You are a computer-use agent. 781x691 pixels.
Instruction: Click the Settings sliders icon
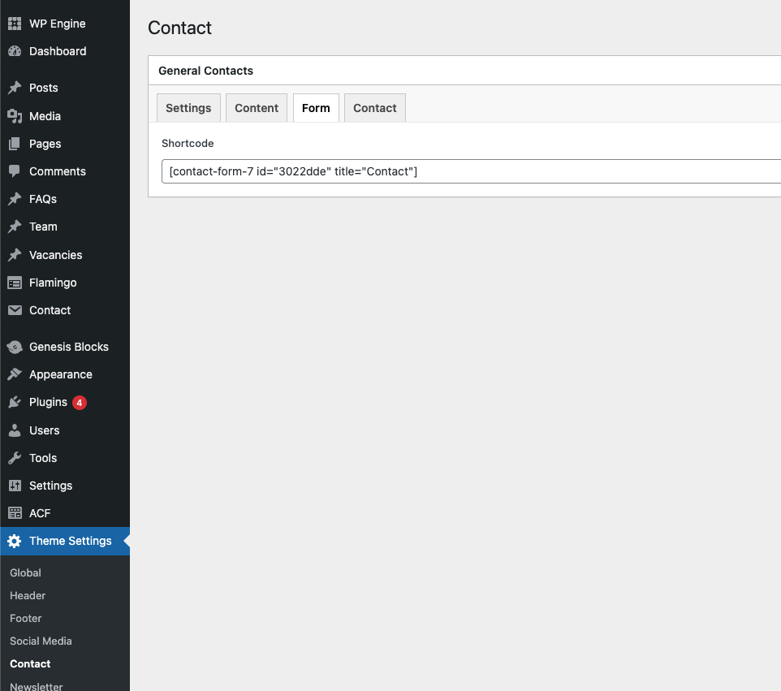tap(15, 486)
